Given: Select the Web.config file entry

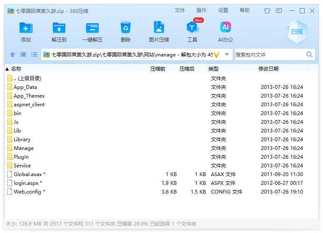Looking at the screenshot, I should 27,192.
